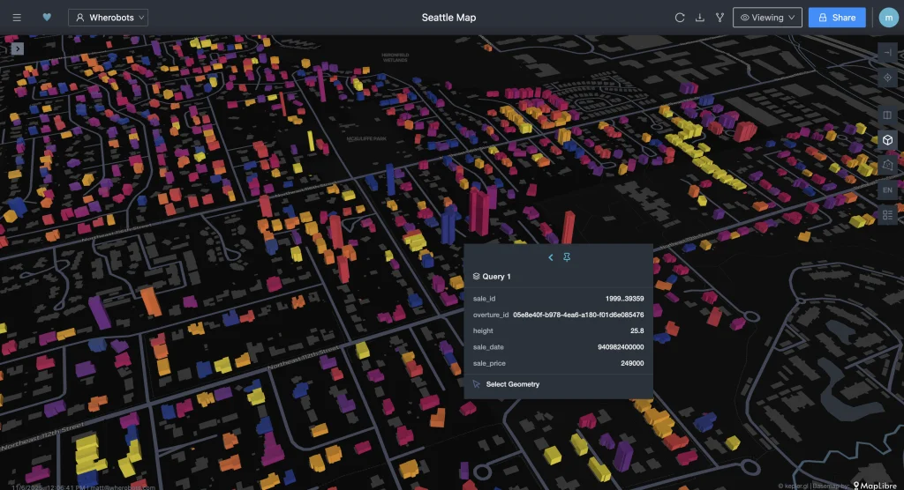The width and height of the screenshot is (904, 490).
Task: Click the locate position map control
Action: (888, 78)
